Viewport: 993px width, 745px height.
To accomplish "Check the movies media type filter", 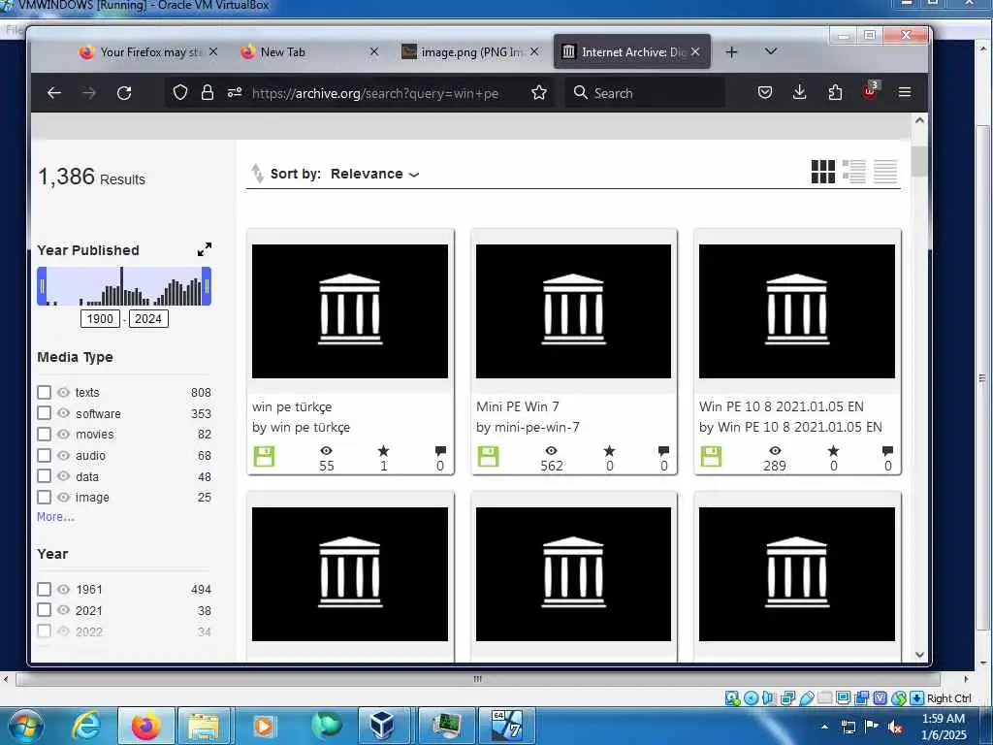I will tap(44, 434).
